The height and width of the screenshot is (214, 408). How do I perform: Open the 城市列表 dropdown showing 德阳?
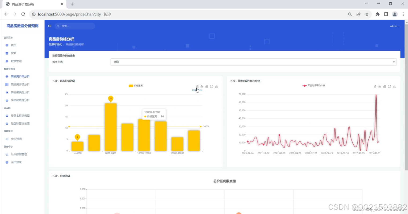pyautogui.click(x=253, y=62)
